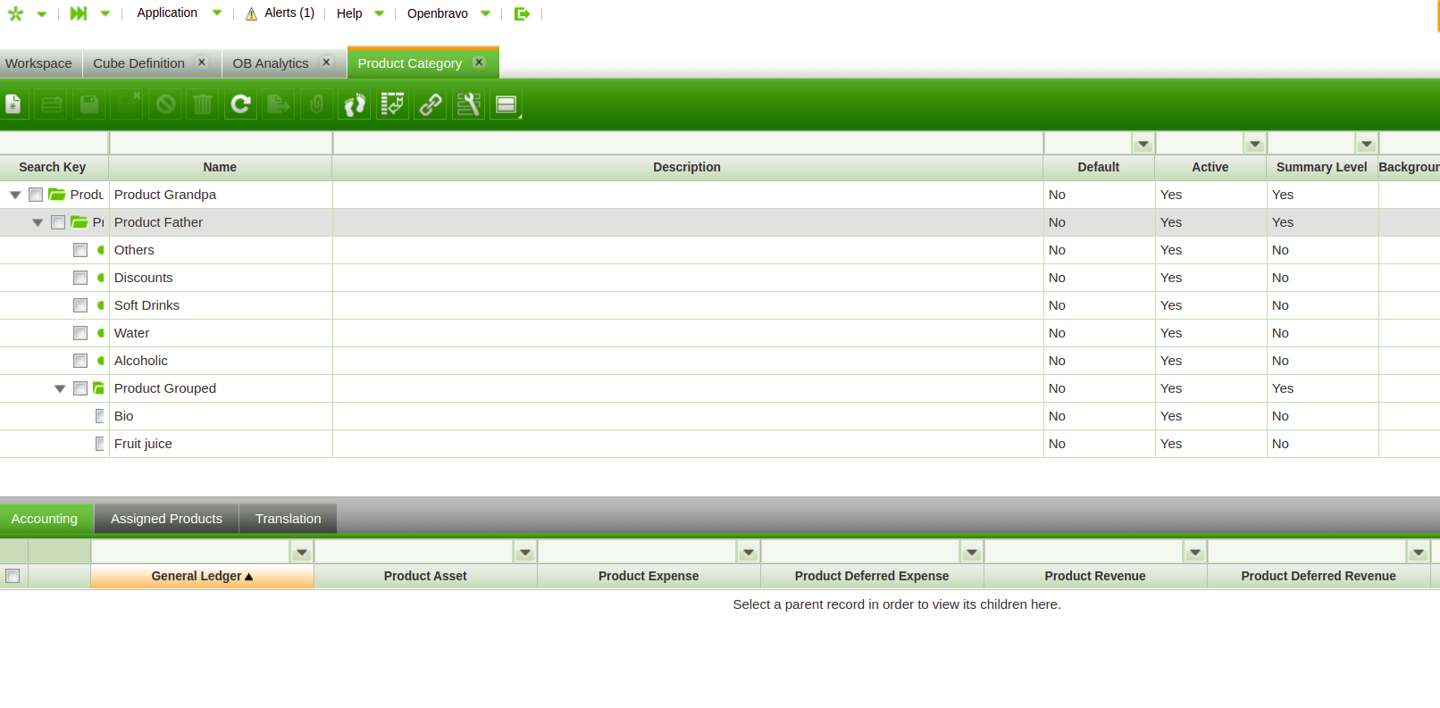Click the tree view toggle icon
The image size is (1440, 708).
[x=392, y=104]
